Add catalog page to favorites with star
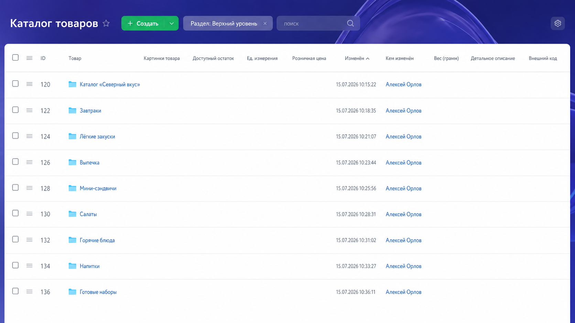 click(106, 23)
